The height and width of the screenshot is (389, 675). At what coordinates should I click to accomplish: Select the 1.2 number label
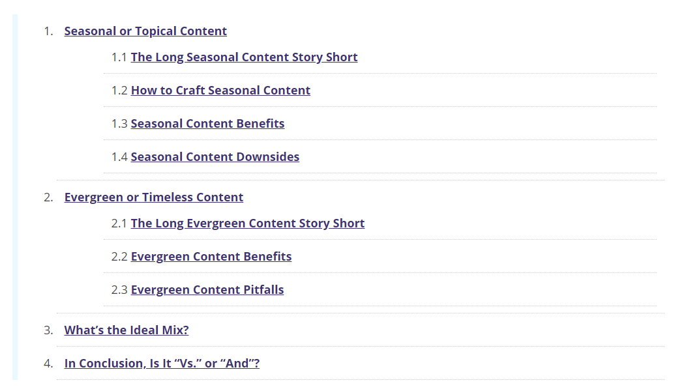pyautogui.click(x=120, y=90)
